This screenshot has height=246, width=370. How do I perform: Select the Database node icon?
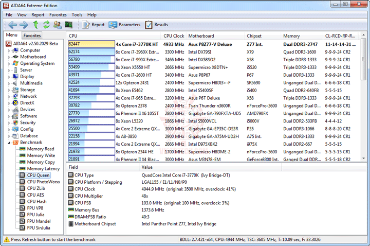[15, 136]
